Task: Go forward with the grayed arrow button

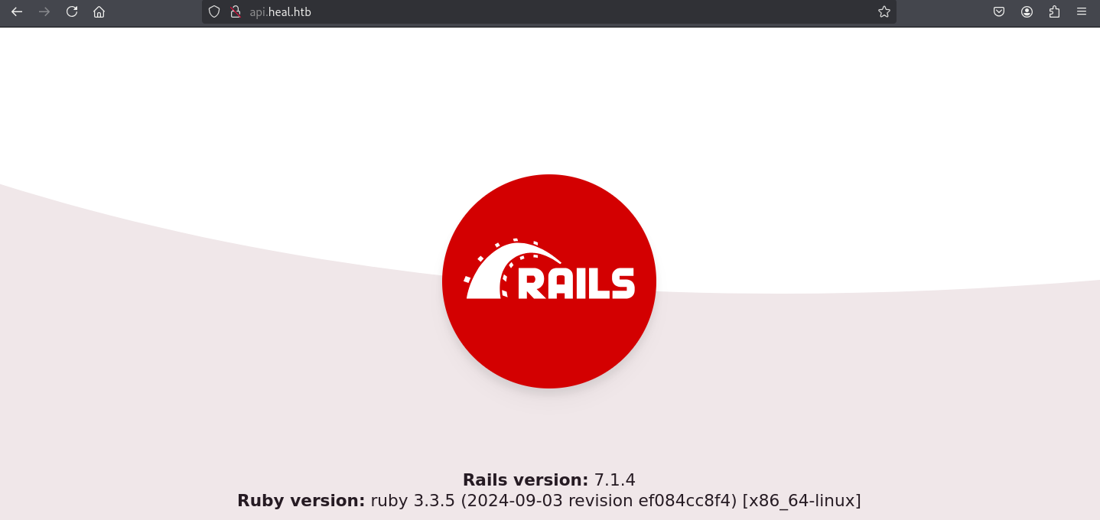Action: pyautogui.click(x=44, y=11)
